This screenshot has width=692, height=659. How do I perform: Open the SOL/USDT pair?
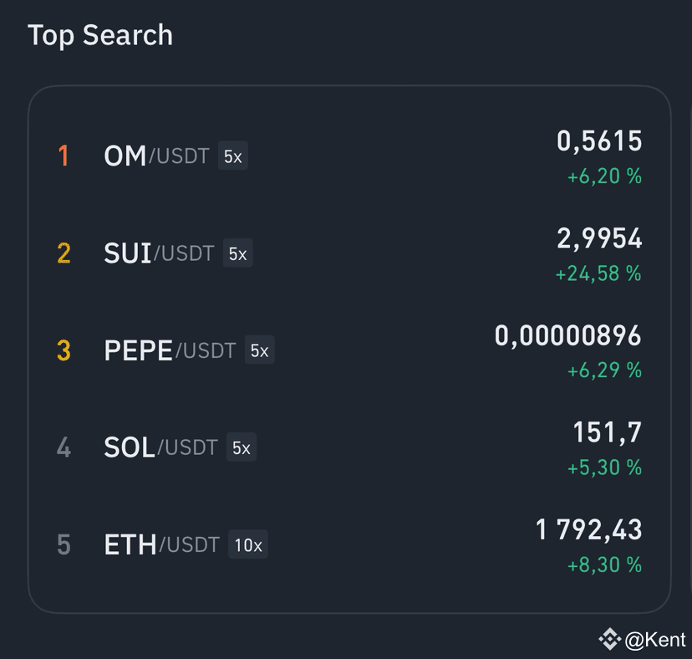pyautogui.click(x=349, y=447)
